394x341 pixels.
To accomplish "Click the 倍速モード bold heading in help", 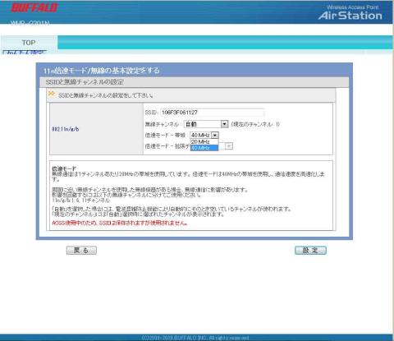I will coord(64,168).
